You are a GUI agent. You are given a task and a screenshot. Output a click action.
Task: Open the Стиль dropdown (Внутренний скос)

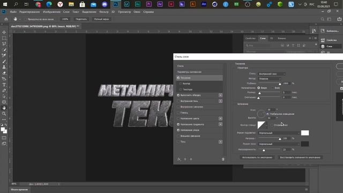272,74
